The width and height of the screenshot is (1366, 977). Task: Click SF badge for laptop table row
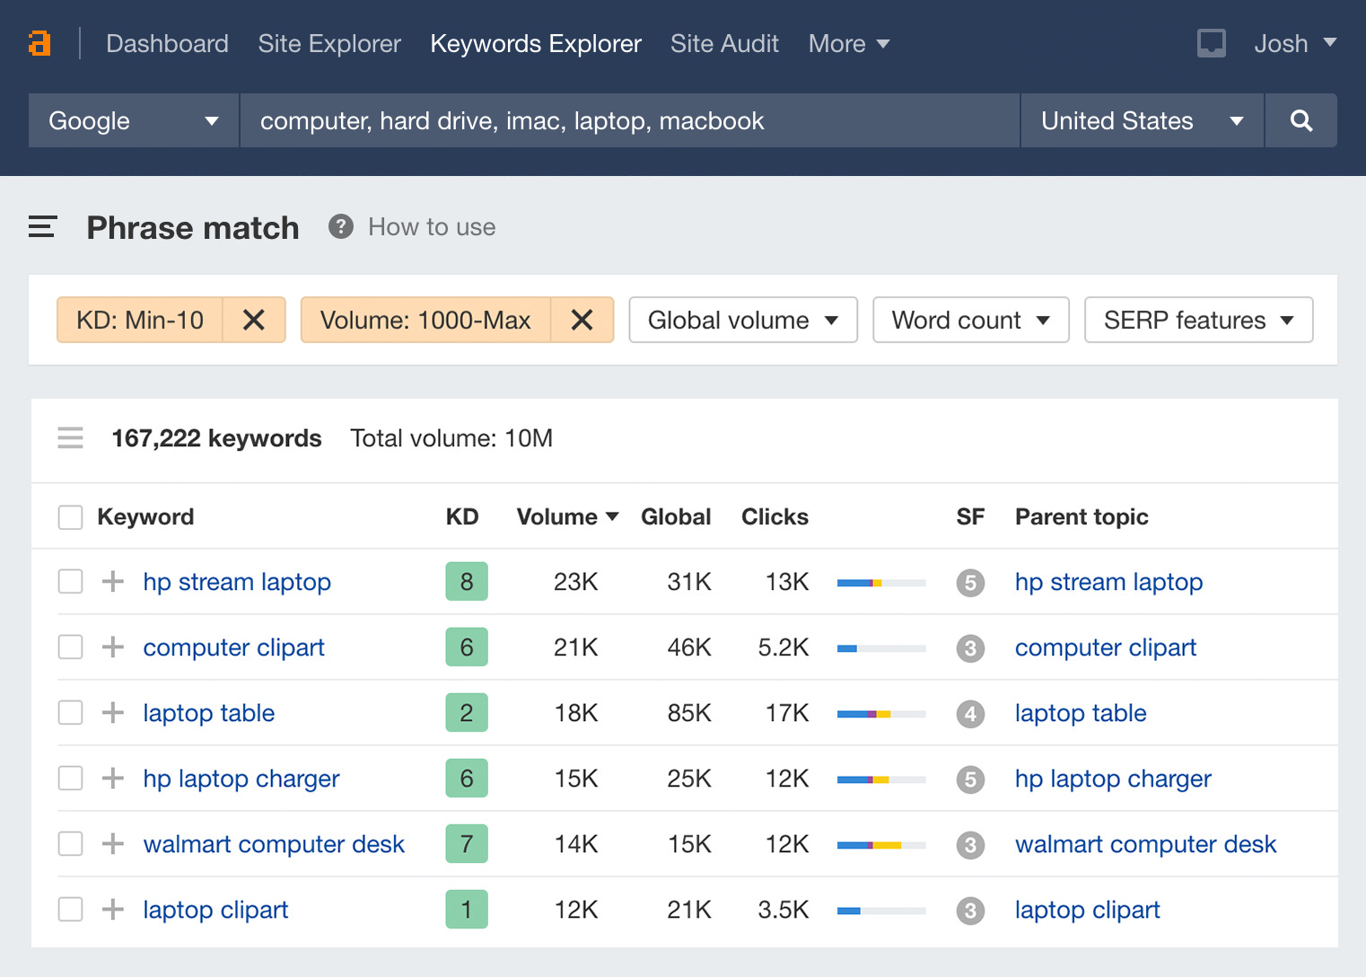(969, 714)
